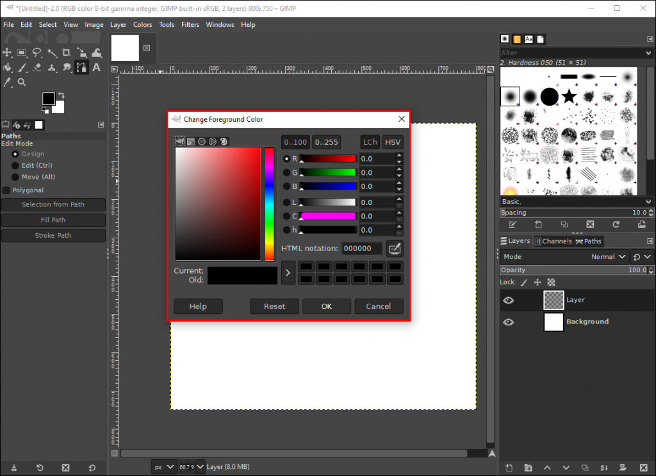Select the Move tool in the toolbox

coord(7,53)
